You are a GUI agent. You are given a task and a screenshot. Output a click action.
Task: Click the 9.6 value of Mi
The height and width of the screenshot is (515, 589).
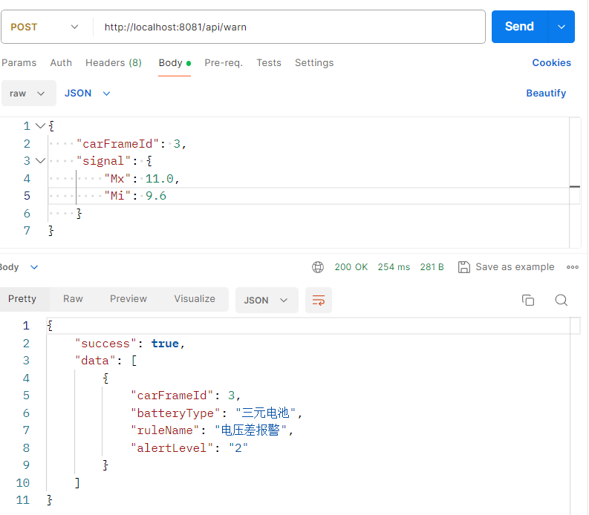pyautogui.click(x=156, y=196)
